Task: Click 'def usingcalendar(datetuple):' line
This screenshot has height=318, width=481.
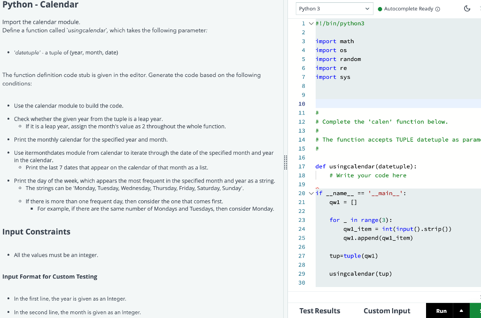Action: click(x=366, y=167)
